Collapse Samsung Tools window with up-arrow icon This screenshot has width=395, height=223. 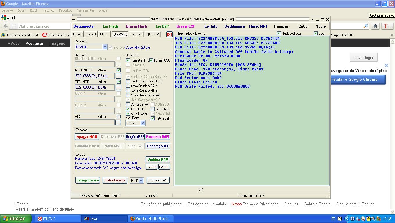(313, 19)
